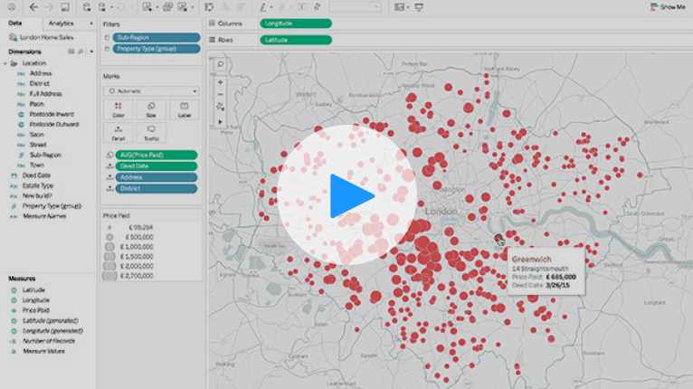Open Label on the Marks card
The image size is (693, 389).
click(x=184, y=109)
